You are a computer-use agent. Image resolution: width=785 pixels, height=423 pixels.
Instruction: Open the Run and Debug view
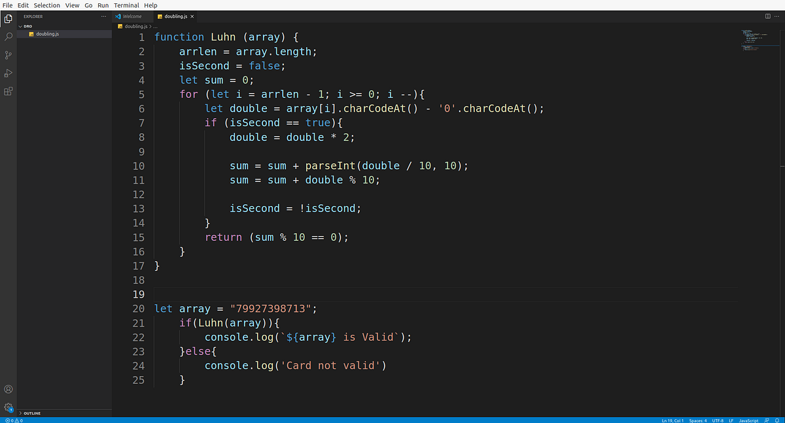click(8, 73)
